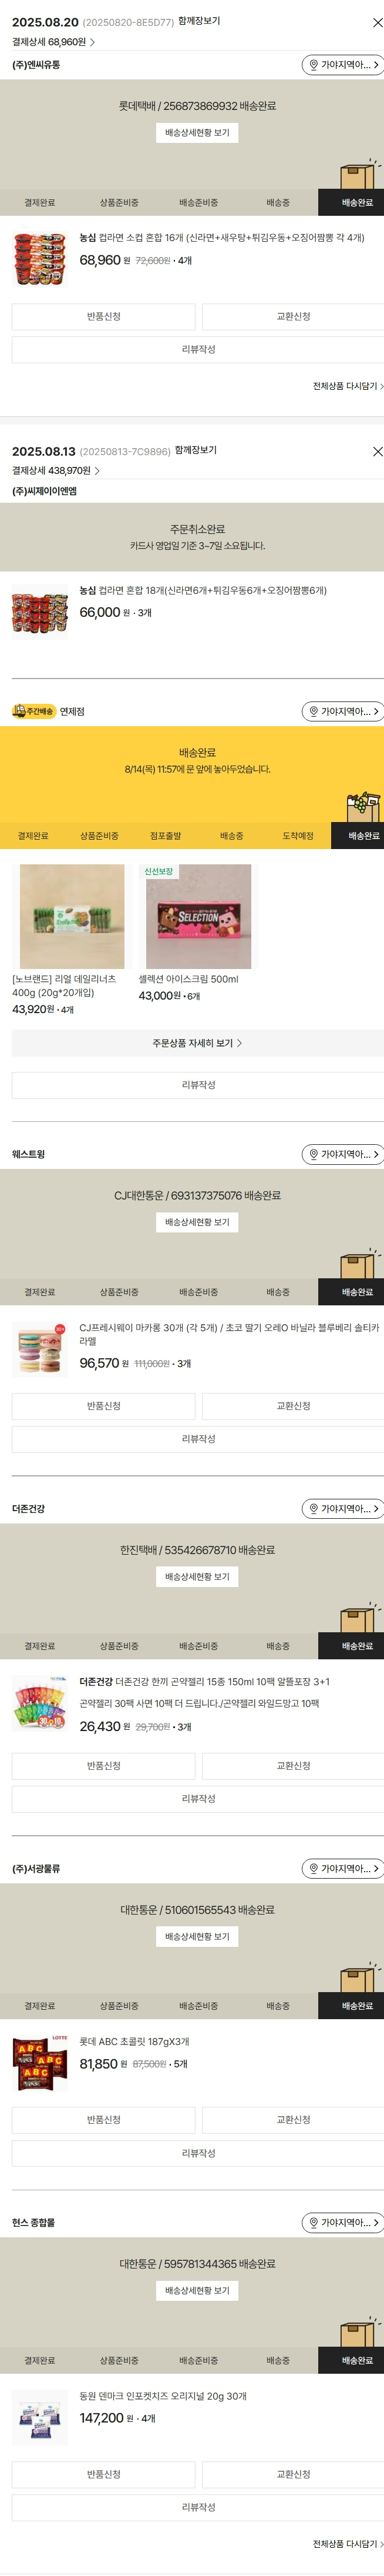384x2576 pixels.
Task: Expand 결제상세 438,970원 payment details
Action: 56,471
